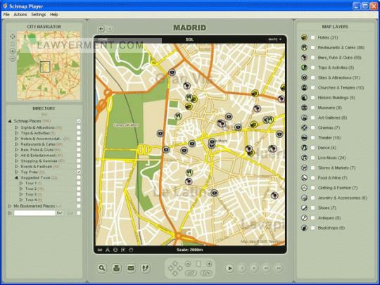Click the Live Music layer icon
This screenshot has height=285, width=380.
[304, 158]
